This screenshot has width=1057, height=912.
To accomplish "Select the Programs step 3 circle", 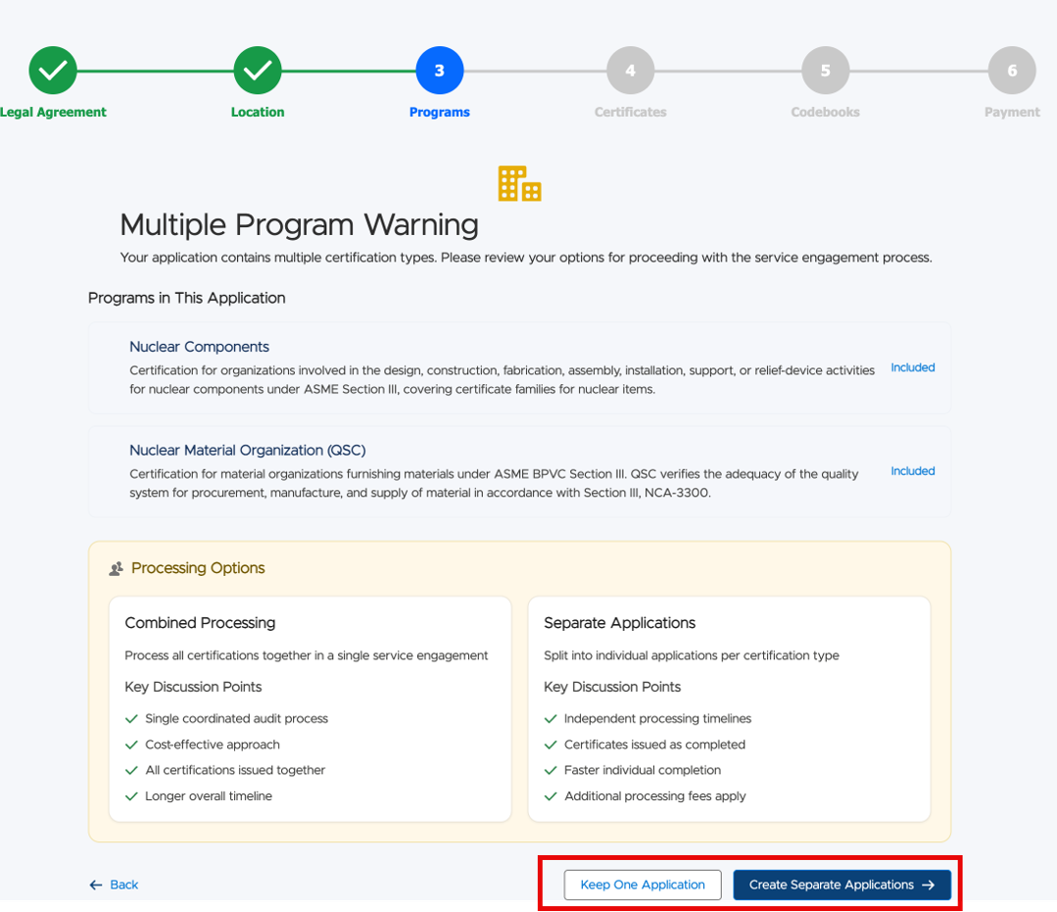I will pyautogui.click(x=440, y=71).
